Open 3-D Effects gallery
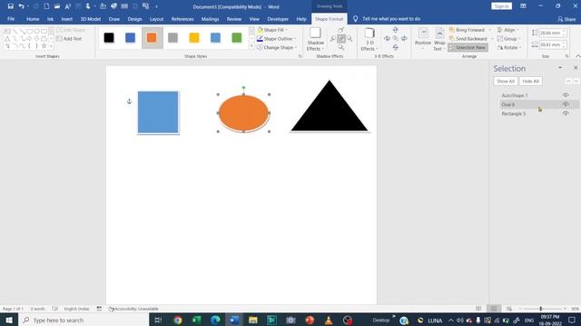The width and height of the screenshot is (581, 326). 369,39
